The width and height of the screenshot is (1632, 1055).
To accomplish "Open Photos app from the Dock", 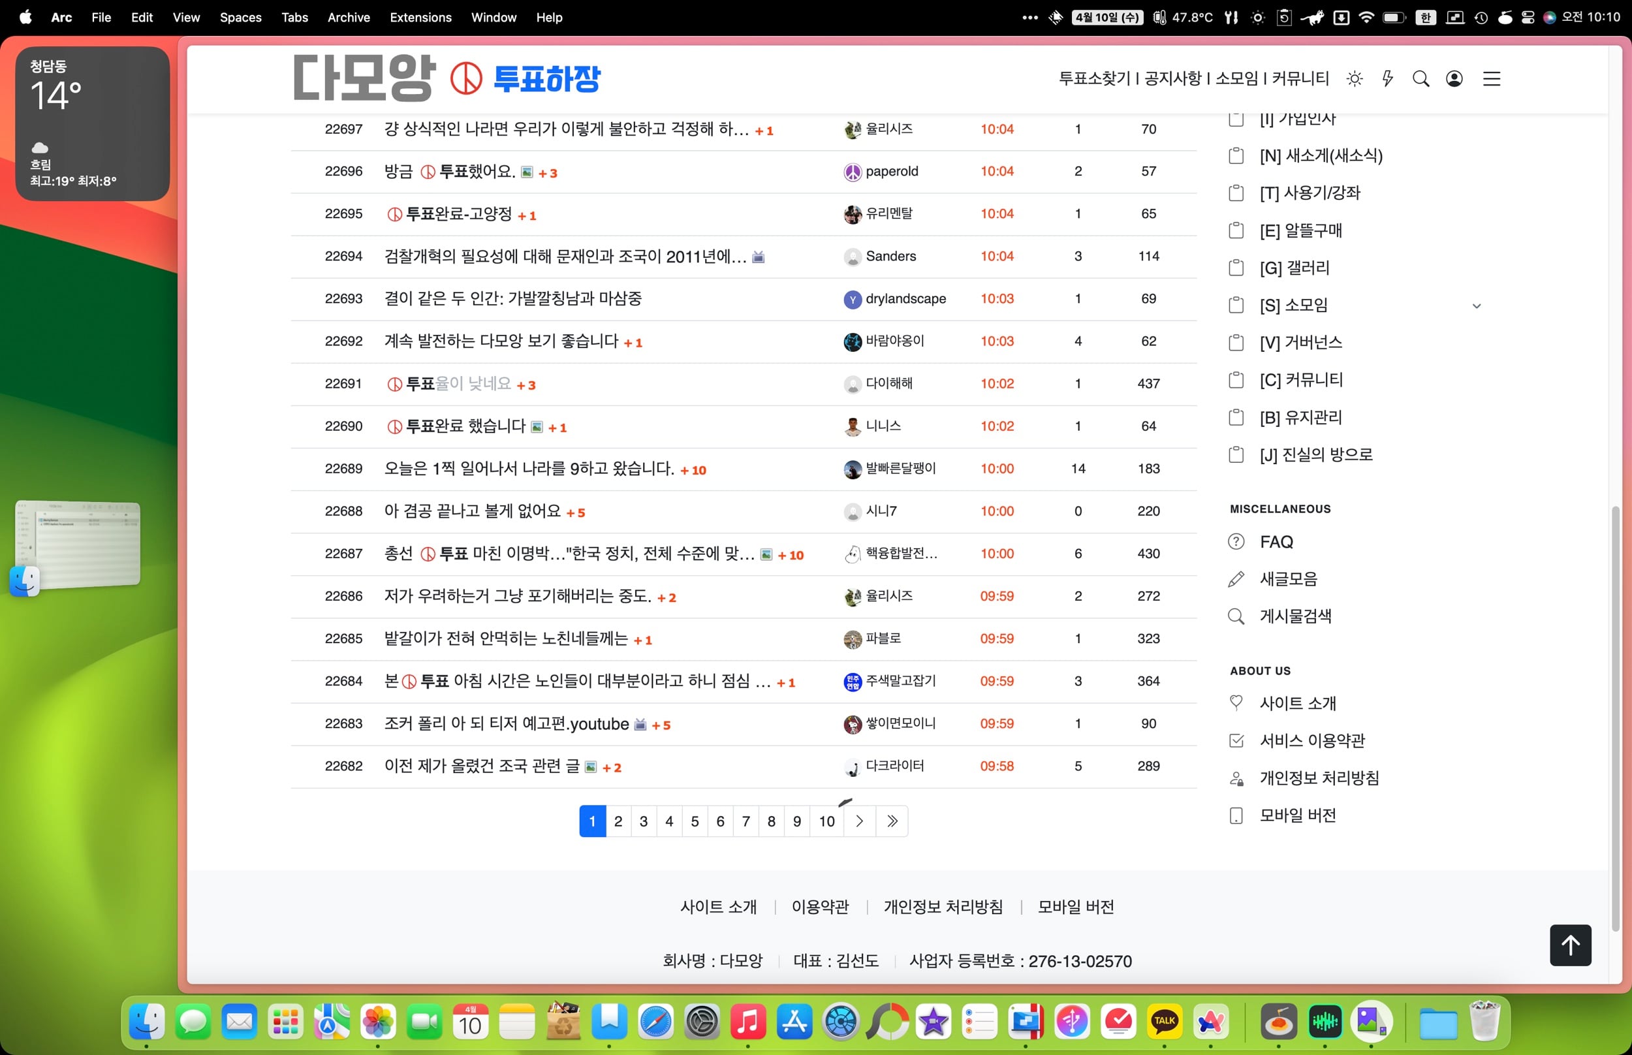I will (x=377, y=1022).
